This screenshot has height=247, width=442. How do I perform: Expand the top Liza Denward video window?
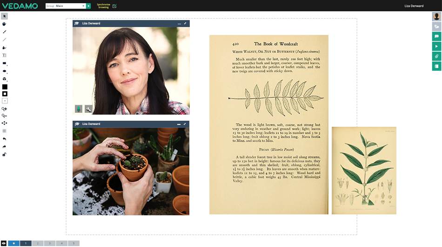point(185,23)
